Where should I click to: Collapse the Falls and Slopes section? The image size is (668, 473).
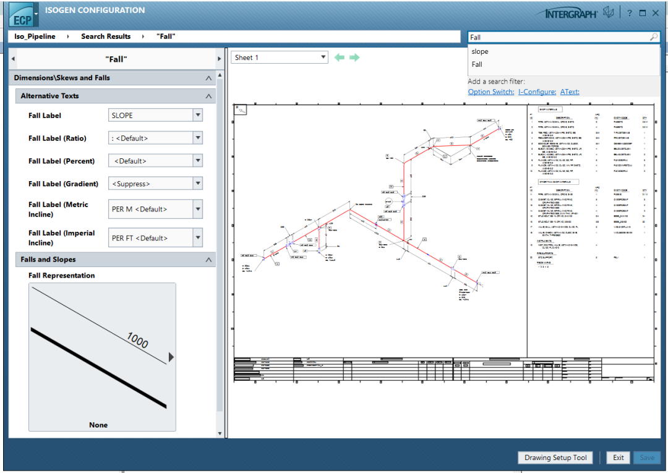208,259
